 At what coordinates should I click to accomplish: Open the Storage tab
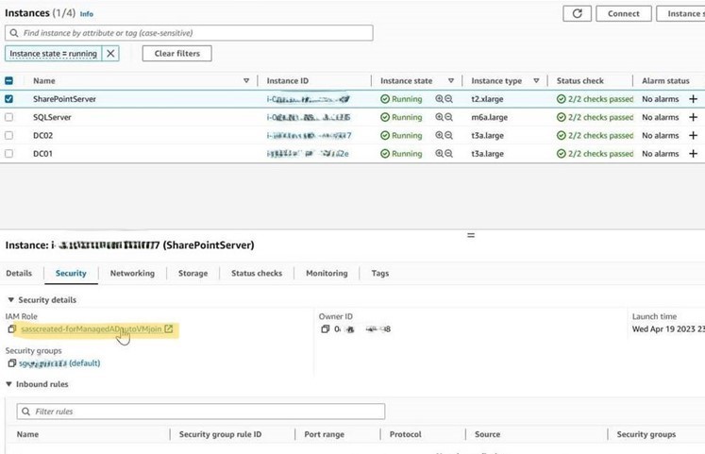(x=193, y=274)
